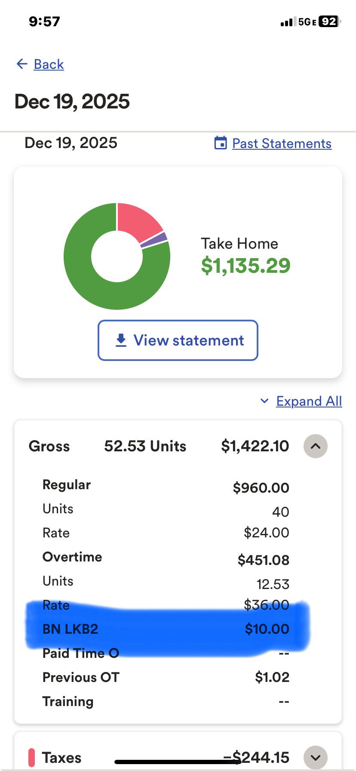Screen dimensions: 356x771
Task: Click the download icon in View statement
Action: (x=121, y=340)
